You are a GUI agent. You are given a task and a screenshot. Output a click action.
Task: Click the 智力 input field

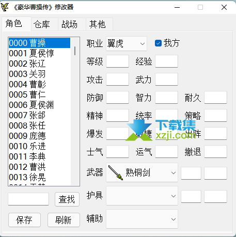(166, 98)
